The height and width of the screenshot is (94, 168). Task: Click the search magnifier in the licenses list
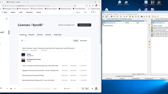tap(22, 41)
